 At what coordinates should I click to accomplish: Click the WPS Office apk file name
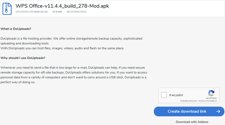[62, 6]
